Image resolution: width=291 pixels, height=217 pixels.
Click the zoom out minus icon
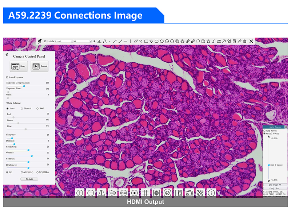pyautogui.click(x=91, y=193)
